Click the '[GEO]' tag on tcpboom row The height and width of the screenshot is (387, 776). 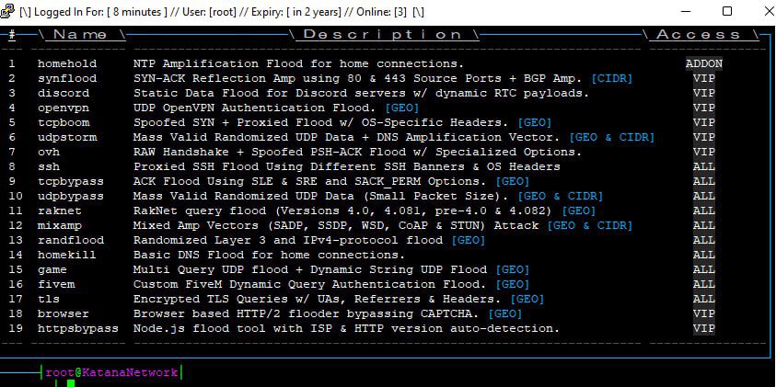pos(535,122)
